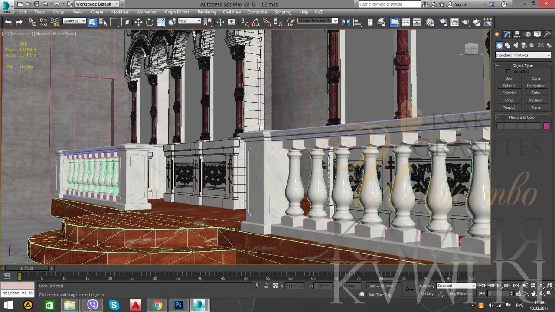Click the Play Animation button
The height and width of the screenshot is (312, 555).
pyautogui.click(x=499, y=286)
